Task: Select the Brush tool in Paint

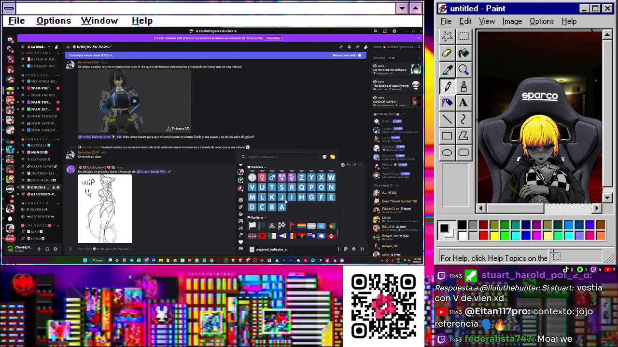Action: pyautogui.click(x=463, y=86)
